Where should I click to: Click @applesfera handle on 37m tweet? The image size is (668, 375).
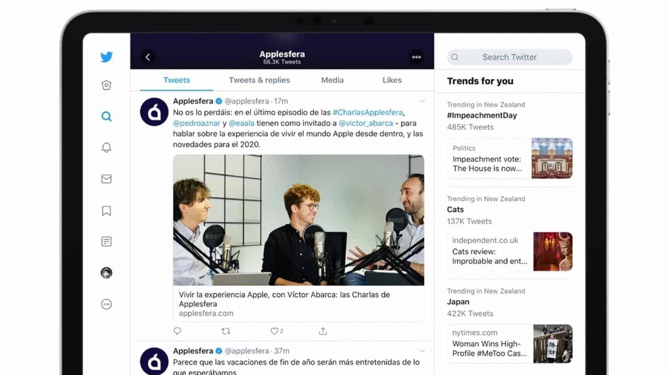[x=247, y=351]
